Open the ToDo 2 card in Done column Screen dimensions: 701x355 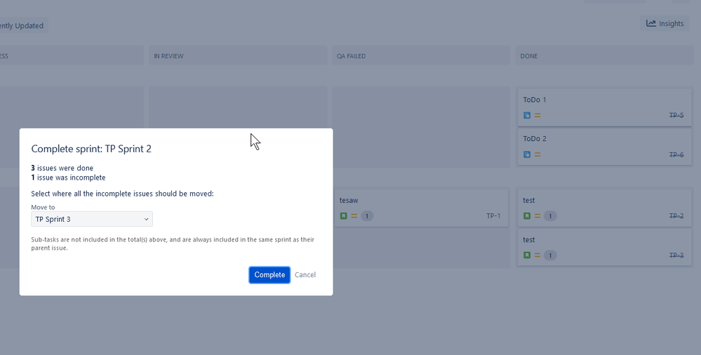tap(604, 147)
